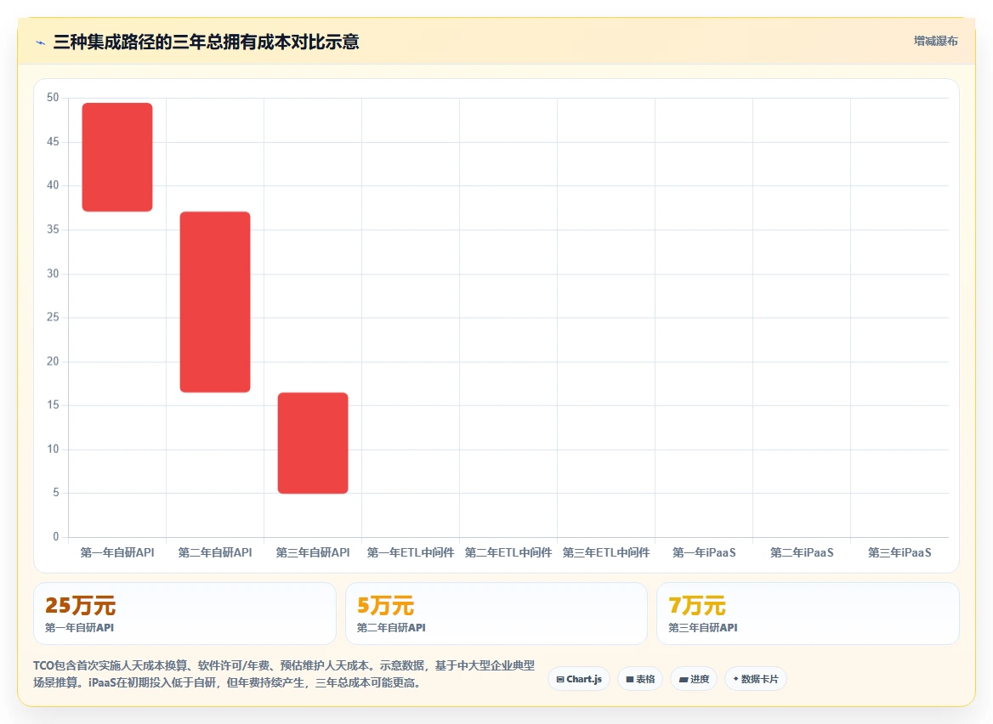Click the 进度 tag
The height and width of the screenshot is (724, 993).
(x=694, y=679)
